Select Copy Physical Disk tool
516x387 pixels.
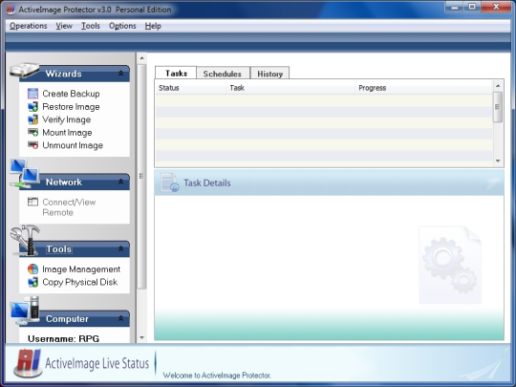click(80, 282)
